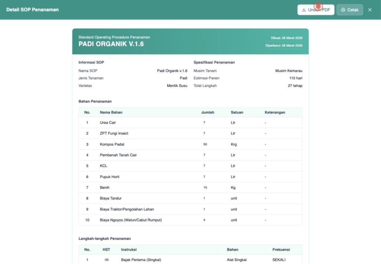Click 'Jenis Tanaman' value 'Padi'
Image resolution: width=381 pixels, height=264 pixels.
tap(183, 78)
